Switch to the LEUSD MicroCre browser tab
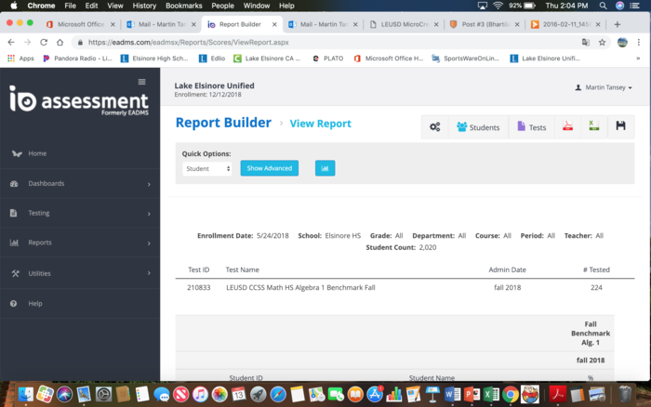Viewport: 651px width, 407px height. (x=401, y=24)
